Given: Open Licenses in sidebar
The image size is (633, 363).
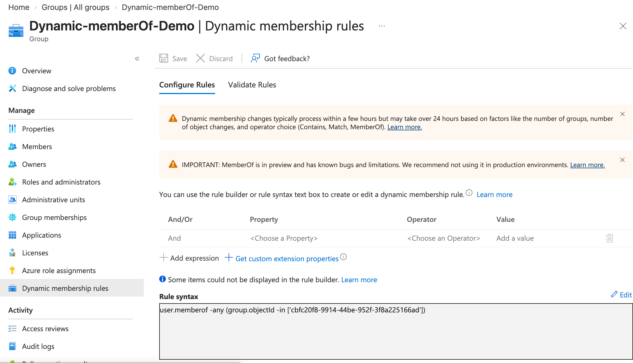Looking at the screenshot, I should click(x=35, y=253).
